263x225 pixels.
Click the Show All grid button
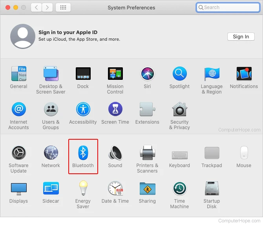[63, 7]
